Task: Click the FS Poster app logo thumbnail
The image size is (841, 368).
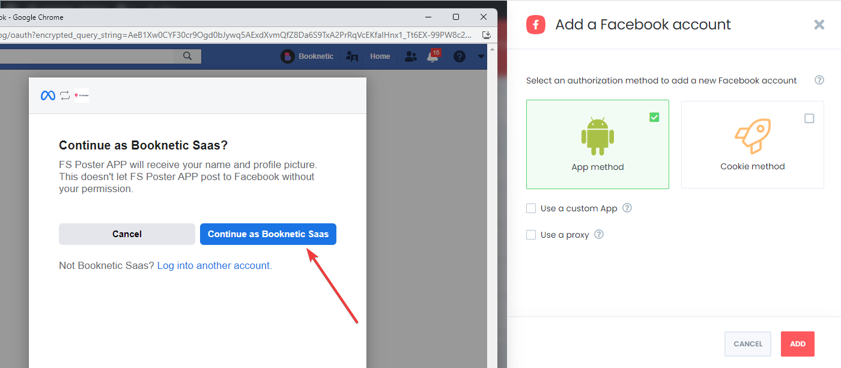Action: 82,95
